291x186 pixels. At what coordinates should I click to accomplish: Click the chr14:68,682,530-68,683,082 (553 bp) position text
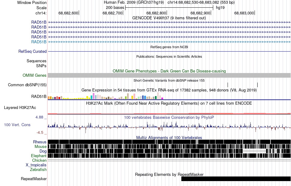[201, 2]
